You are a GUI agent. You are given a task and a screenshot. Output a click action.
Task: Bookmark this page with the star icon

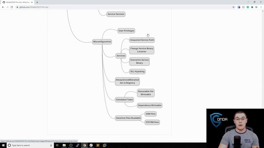tap(233, 7)
